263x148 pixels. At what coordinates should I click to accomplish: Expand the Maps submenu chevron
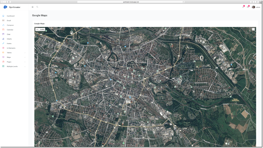pyautogui.click(x=25, y=57)
